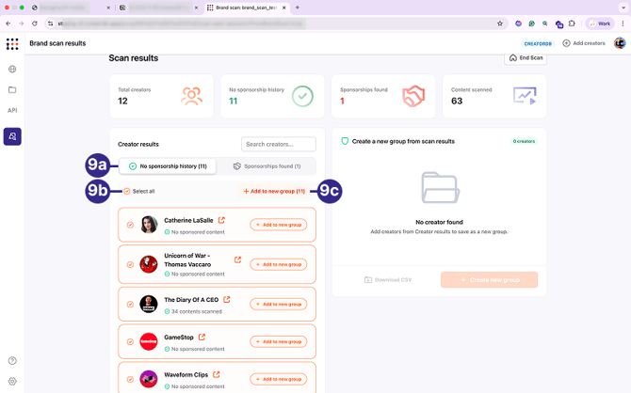Viewport: 631px width, 393px height.
Task: Click Add to new group (11) link
Action: (x=274, y=191)
